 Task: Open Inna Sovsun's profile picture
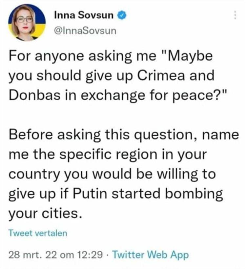[x=27, y=23]
